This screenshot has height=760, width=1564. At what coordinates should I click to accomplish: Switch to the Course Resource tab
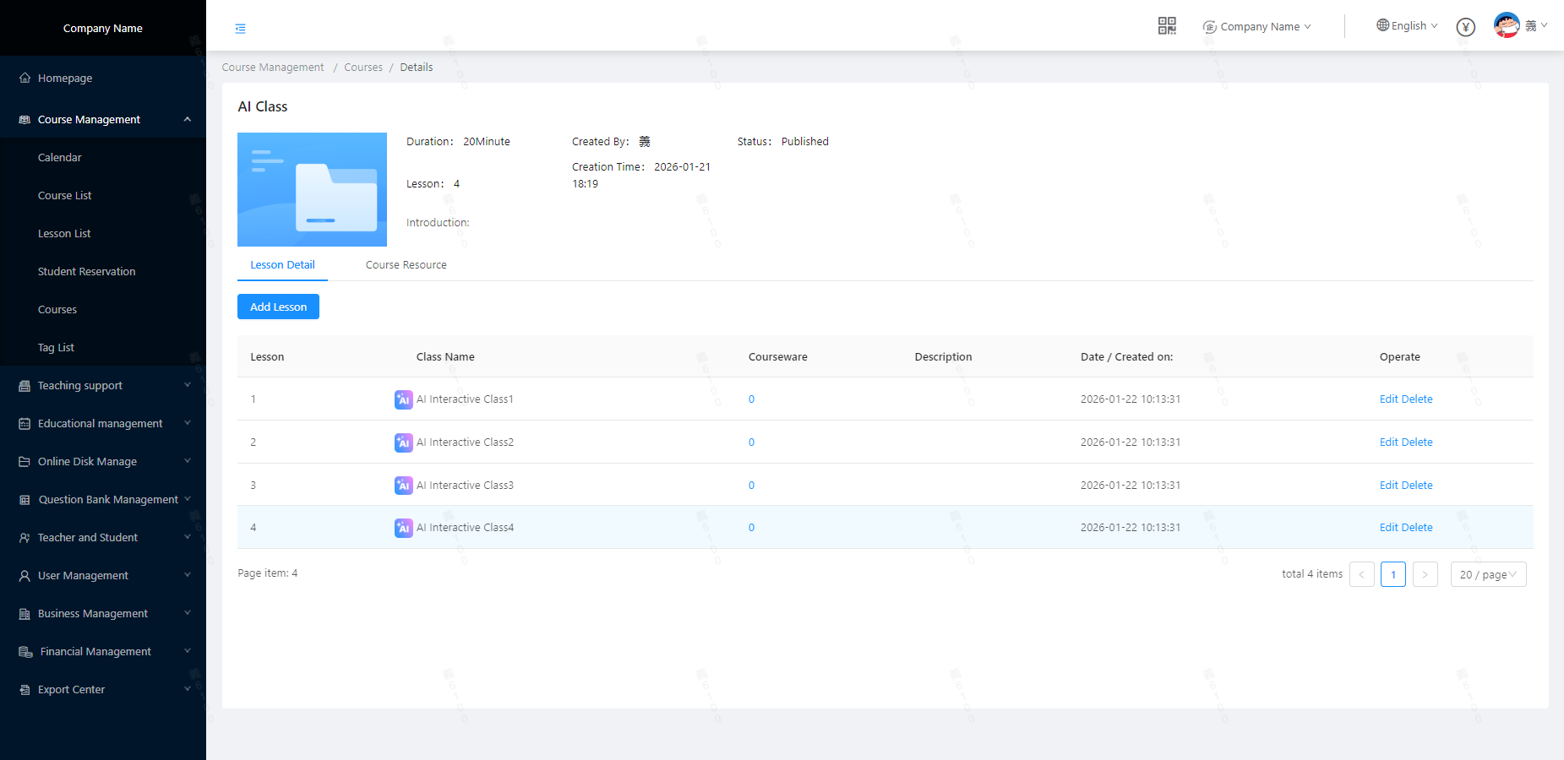point(406,265)
